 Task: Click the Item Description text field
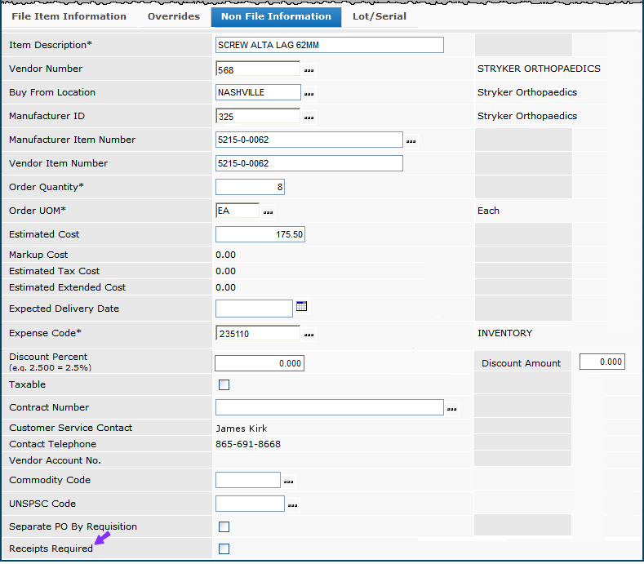click(329, 45)
